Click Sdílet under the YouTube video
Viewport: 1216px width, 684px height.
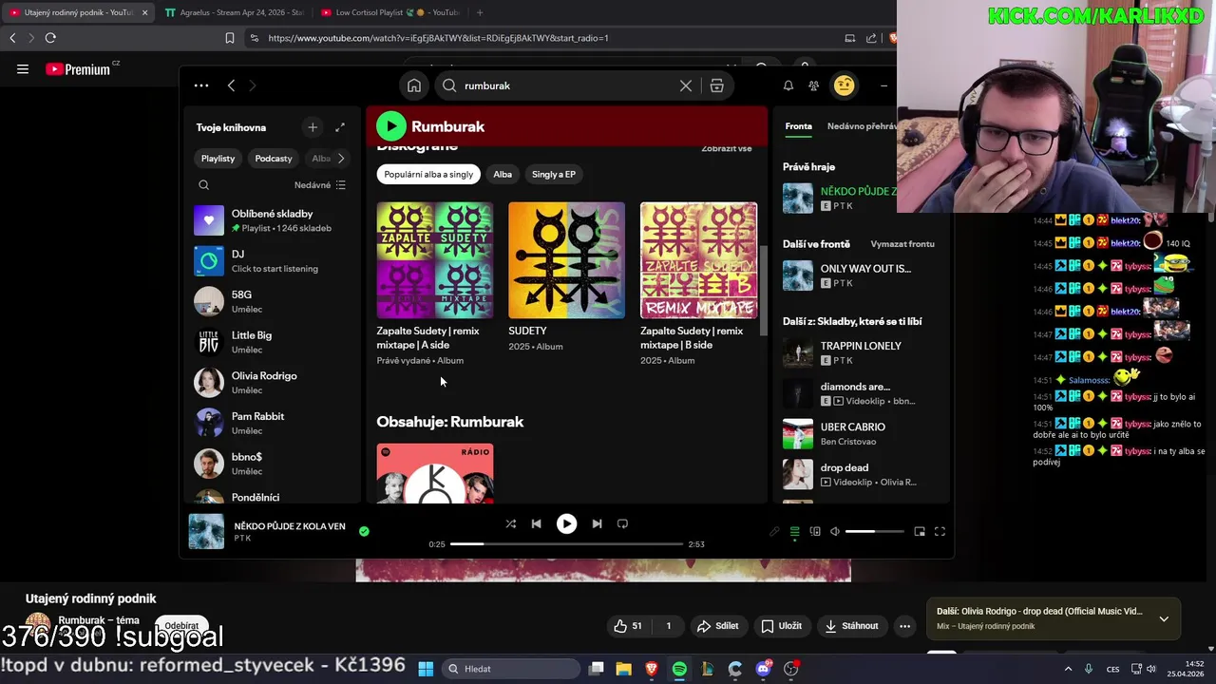pos(717,626)
